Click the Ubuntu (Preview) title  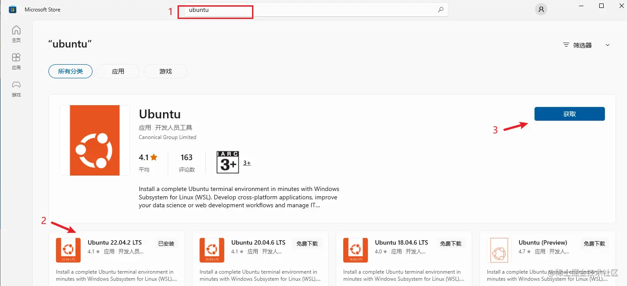click(543, 242)
